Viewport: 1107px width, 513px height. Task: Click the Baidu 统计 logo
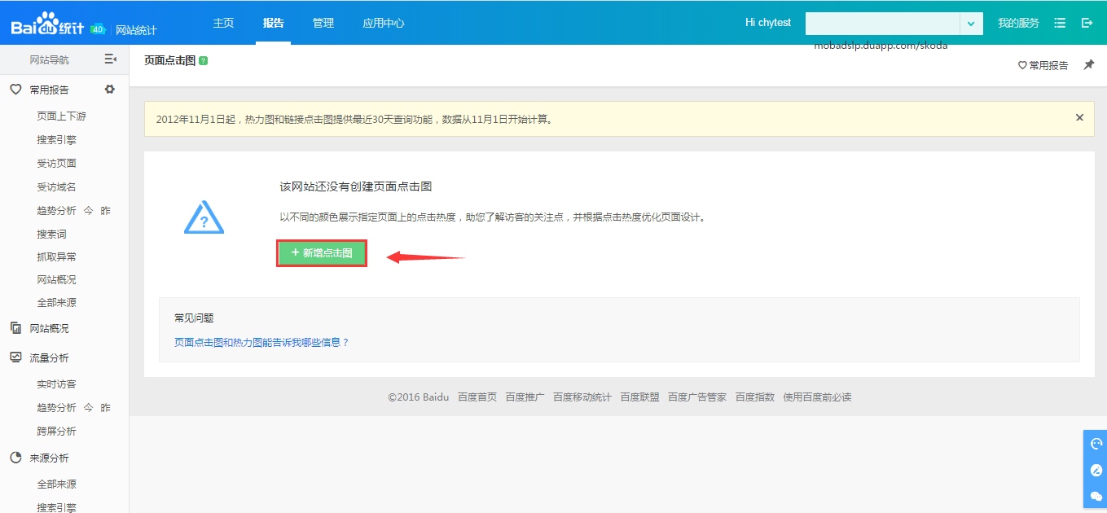click(47, 26)
